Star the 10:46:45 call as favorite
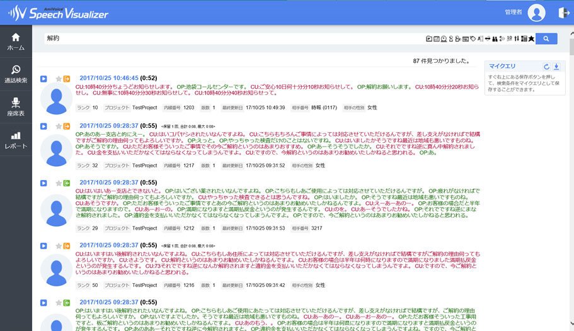Image resolution: width=574 pixels, height=331 pixels. click(x=58, y=79)
